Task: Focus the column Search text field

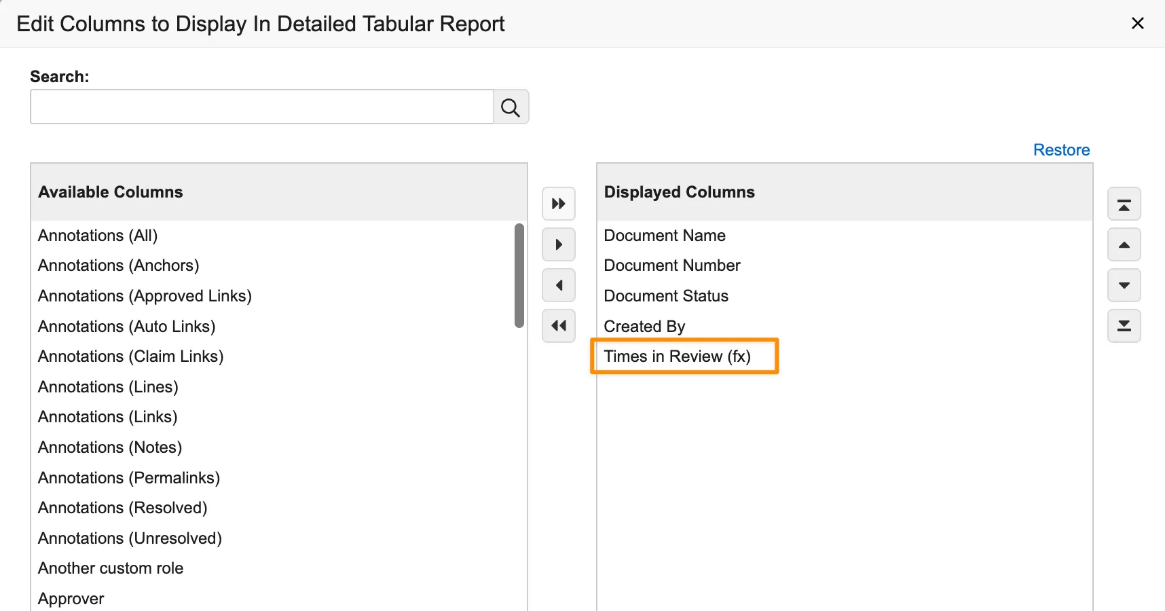Action: 261,107
